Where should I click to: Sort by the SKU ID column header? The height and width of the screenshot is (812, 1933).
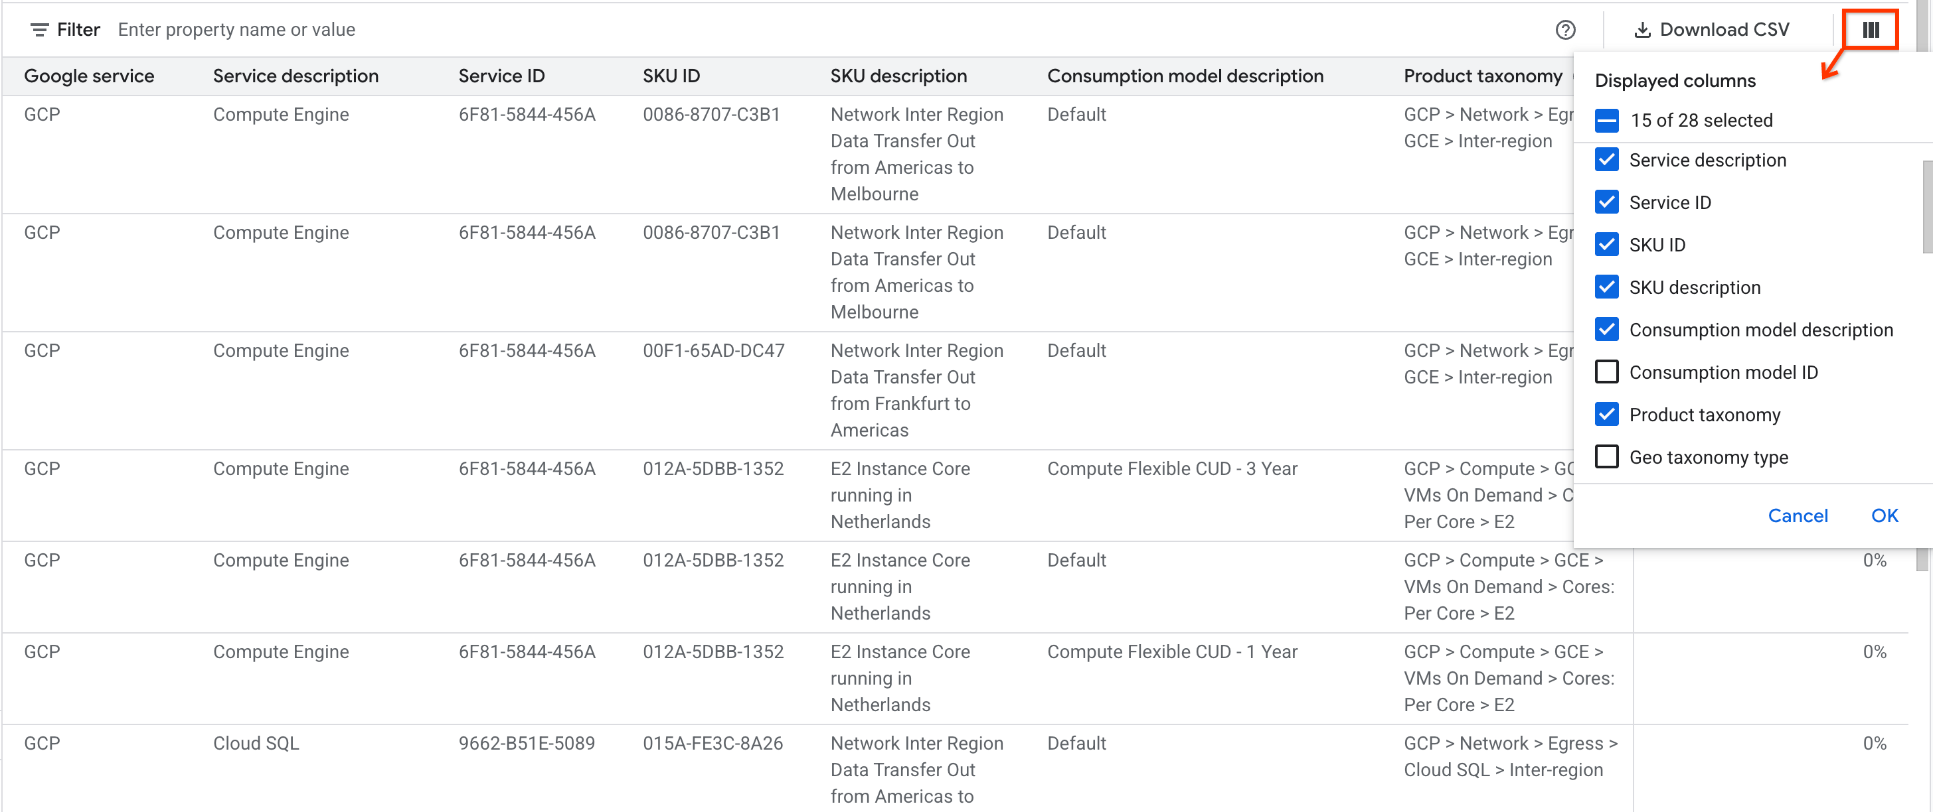click(671, 75)
